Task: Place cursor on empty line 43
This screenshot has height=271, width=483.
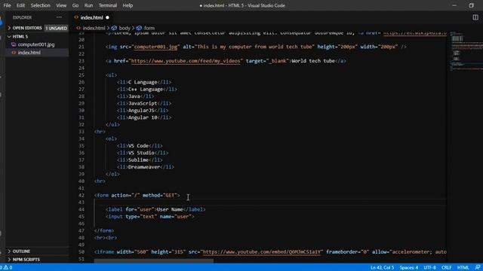Action: click(270, 202)
